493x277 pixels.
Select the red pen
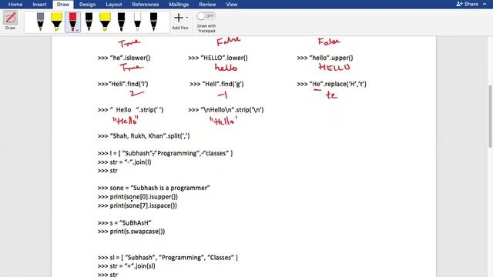72,22
